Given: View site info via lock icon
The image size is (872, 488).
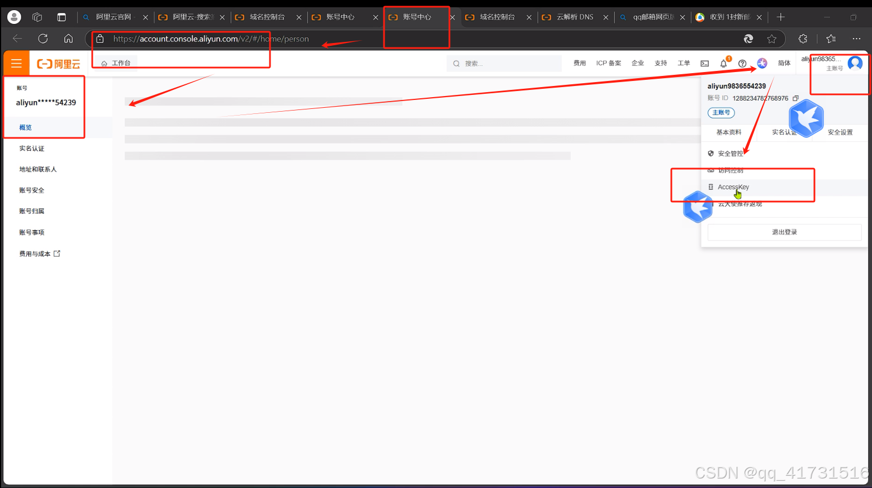Looking at the screenshot, I should pyautogui.click(x=100, y=39).
